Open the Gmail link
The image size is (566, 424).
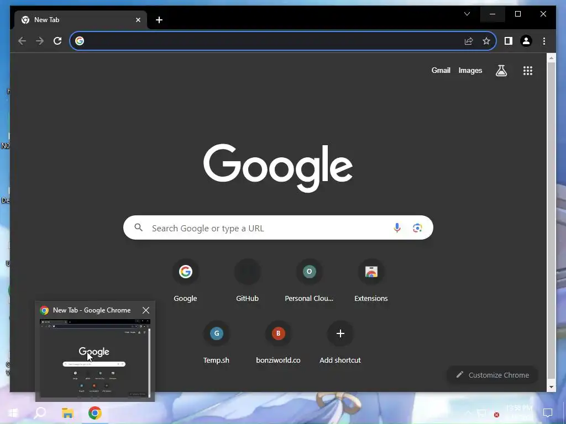coord(441,70)
